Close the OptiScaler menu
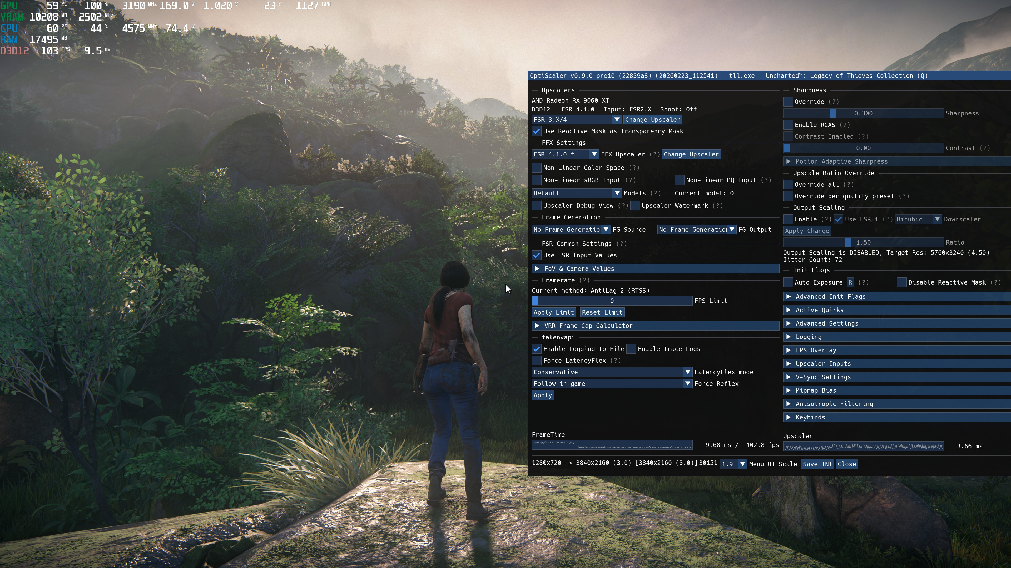The width and height of the screenshot is (1011, 568). (847, 464)
